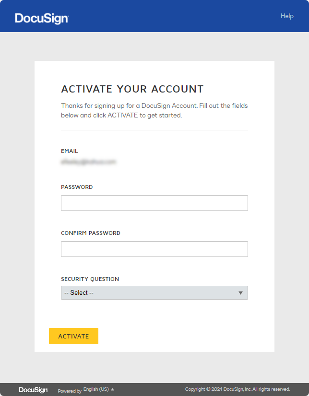Click the language selector's up arrow
The image size is (309, 396).
pyautogui.click(x=113, y=389)
